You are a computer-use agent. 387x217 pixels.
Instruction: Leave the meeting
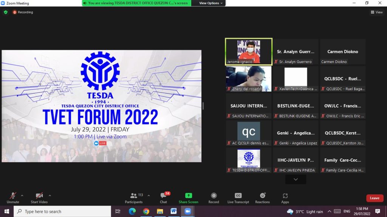tap(375, 198)
